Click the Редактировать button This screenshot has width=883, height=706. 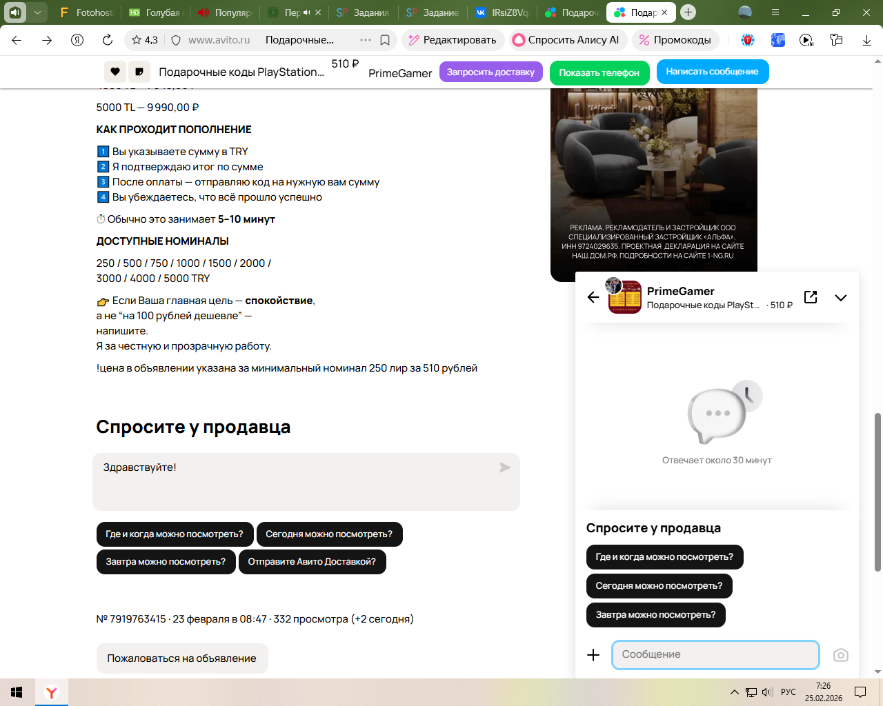[x=453, y=40]
